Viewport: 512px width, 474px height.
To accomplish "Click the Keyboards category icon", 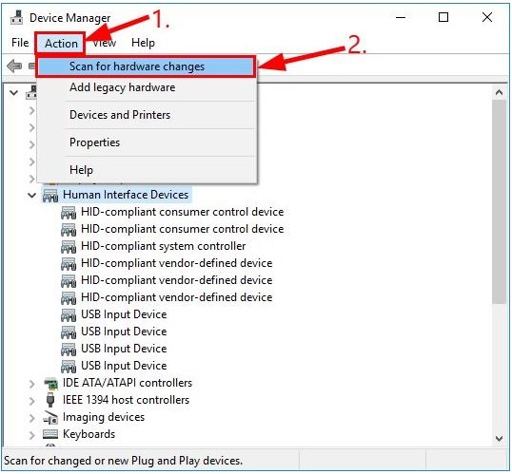I will tap(50, 434).
